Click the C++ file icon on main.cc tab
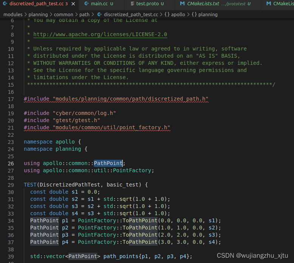Viewport: 294px width, 263px height. click(x=87, y=4)
